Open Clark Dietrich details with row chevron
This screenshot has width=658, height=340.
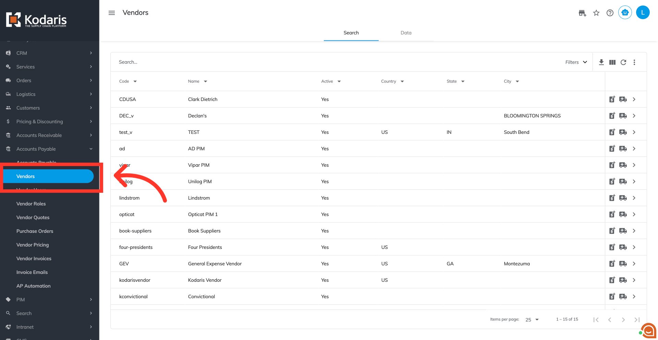(x=634, y=99)
